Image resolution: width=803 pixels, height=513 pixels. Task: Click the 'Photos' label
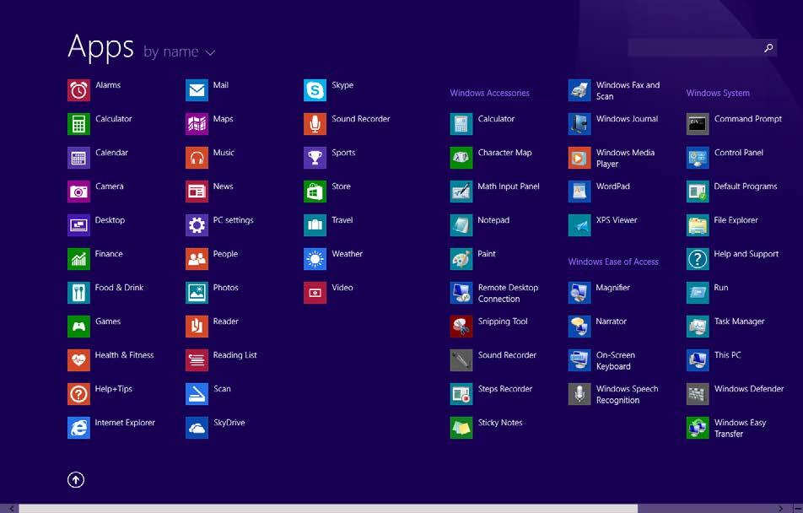click(226, 288)
